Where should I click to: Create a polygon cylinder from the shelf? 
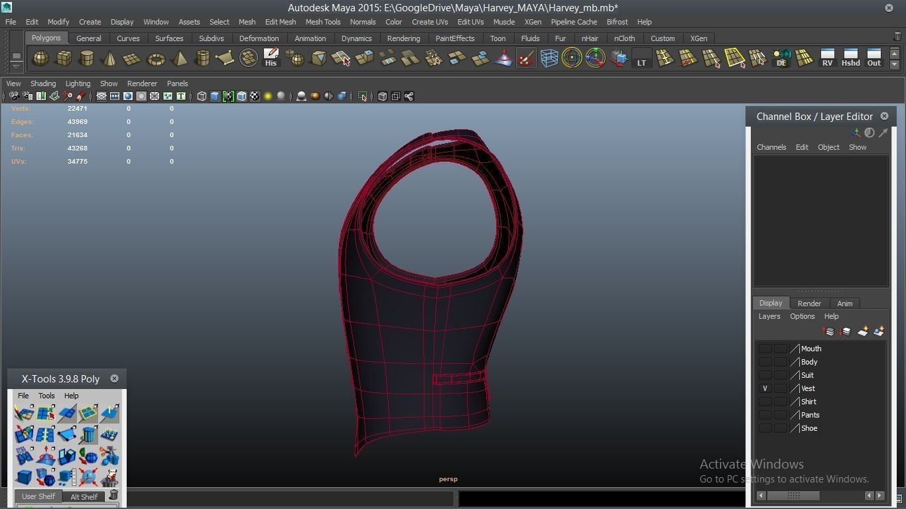click(x=86, y=58)
